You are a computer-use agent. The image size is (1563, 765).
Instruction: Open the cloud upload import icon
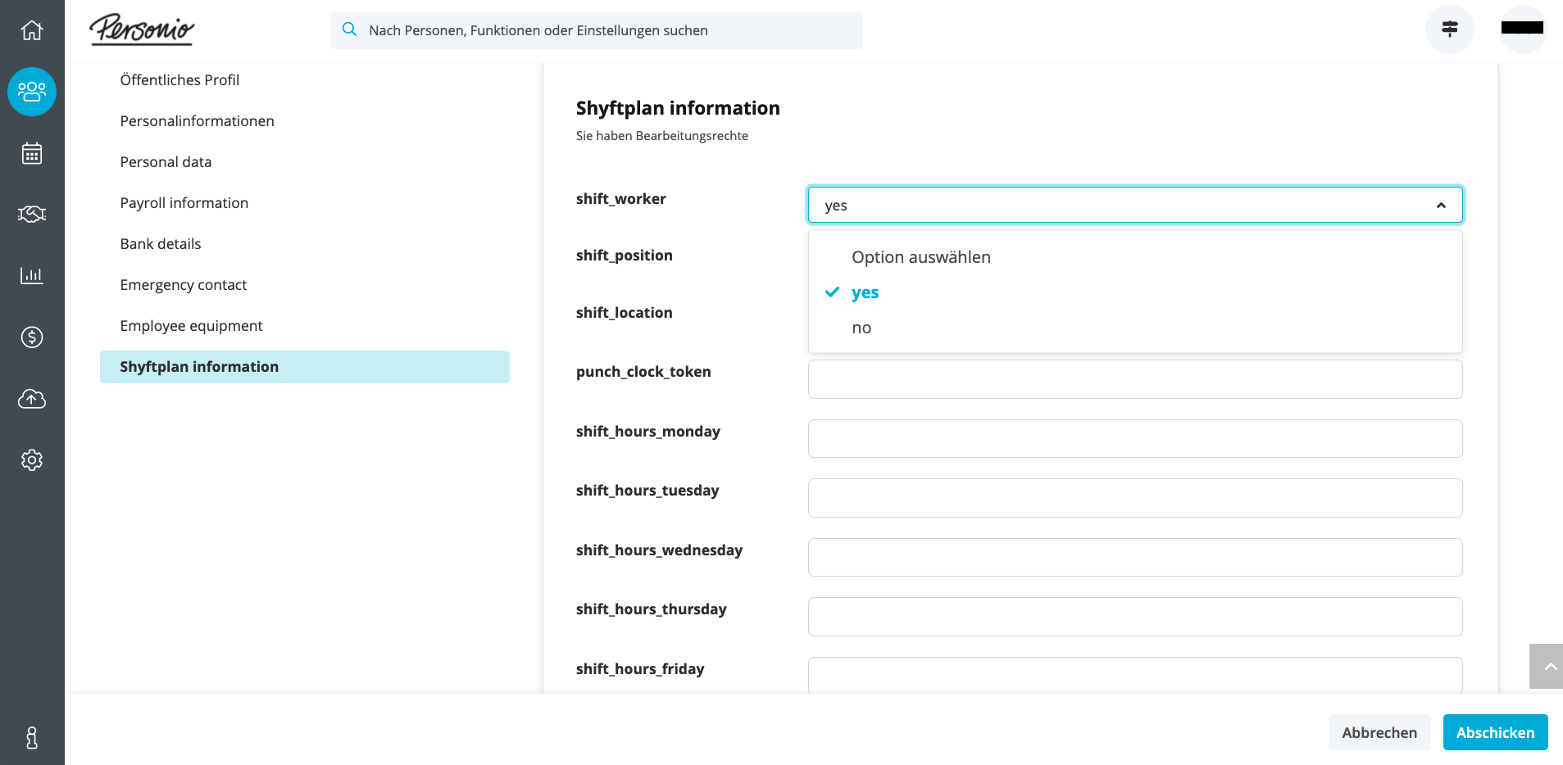pos(32,399)
